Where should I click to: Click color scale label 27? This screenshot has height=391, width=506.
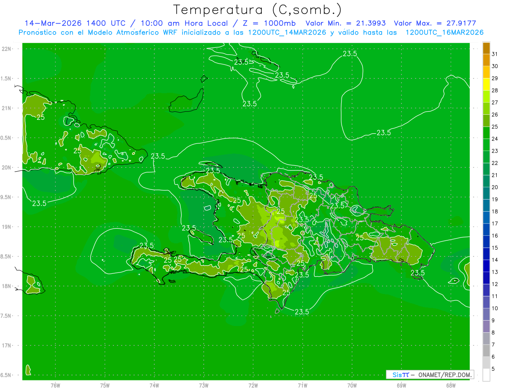[495, 102]
